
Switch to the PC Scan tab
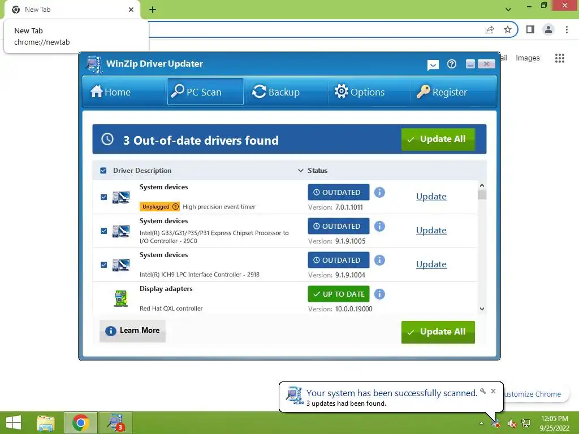pyautogui.click(x=205, y=92)
